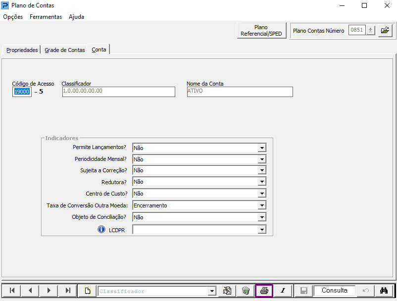Click the Plano Contas Número field
Image resolution: width=397 pixels, height=301 pixels.
[x=357, y=30]
